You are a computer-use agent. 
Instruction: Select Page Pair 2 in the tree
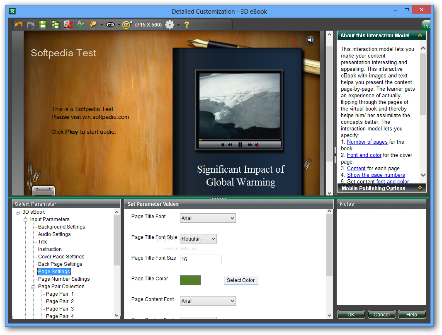pos(60,301)
